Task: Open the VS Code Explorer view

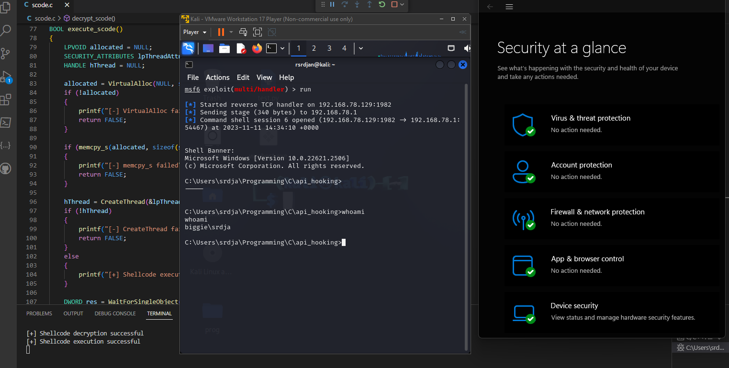Action: [x=6, y=8]
